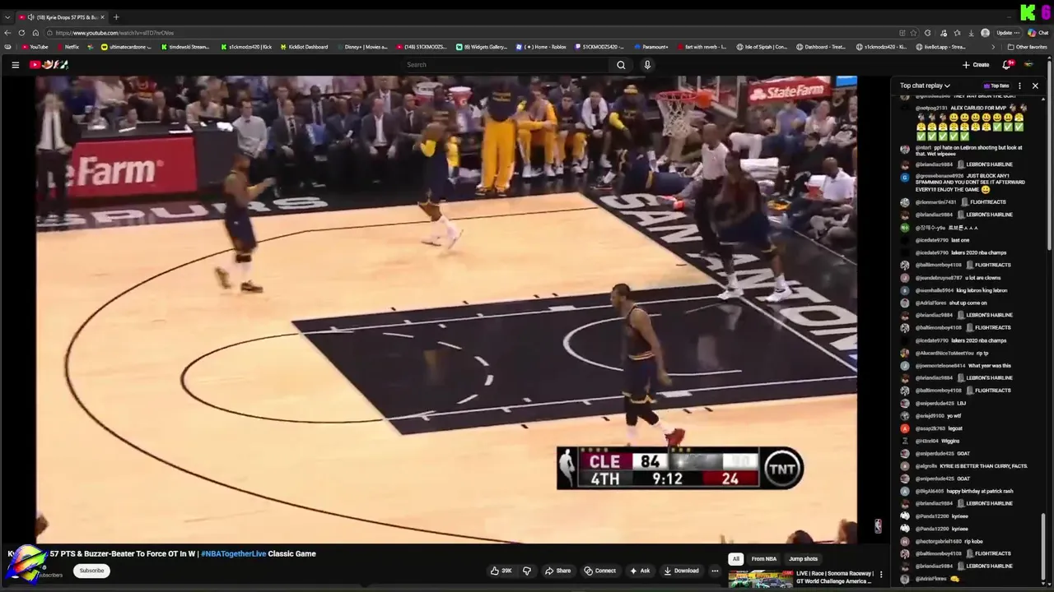Open live chat more options menu
Image resolution: width=1054 pixels, height=592 pixels.
(x=1019, y=86)
